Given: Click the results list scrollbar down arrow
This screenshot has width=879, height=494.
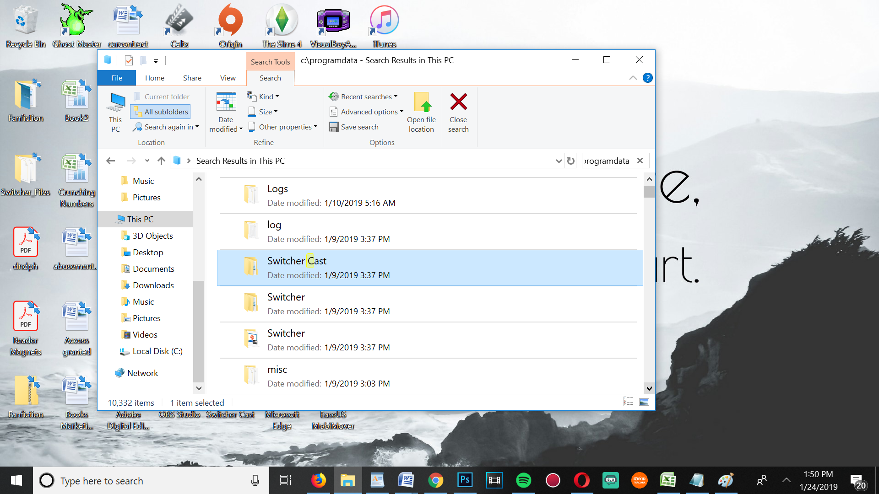Looking at the screenshot, I should click(x=649, y=388).
